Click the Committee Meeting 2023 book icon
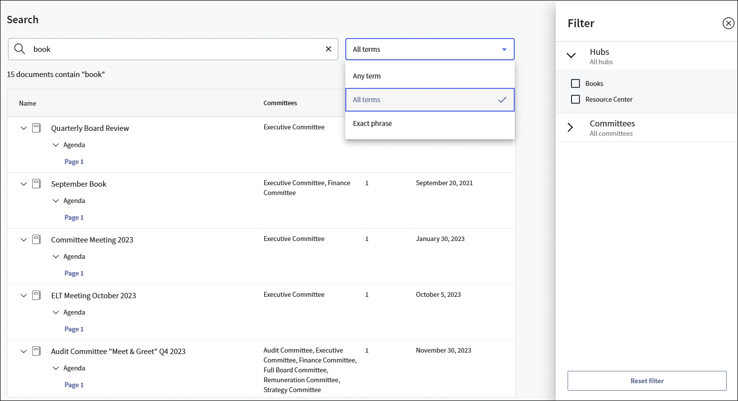The width and height of the screenshot is (738, 401). pyautogui.click(x=37, y=240)
